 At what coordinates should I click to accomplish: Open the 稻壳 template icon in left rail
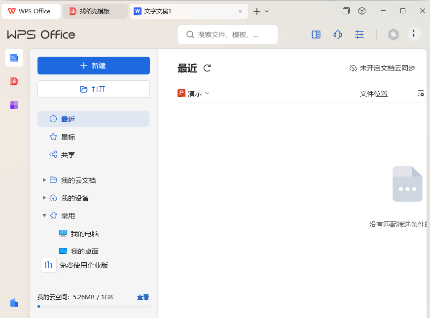click(x=14, y=81)
